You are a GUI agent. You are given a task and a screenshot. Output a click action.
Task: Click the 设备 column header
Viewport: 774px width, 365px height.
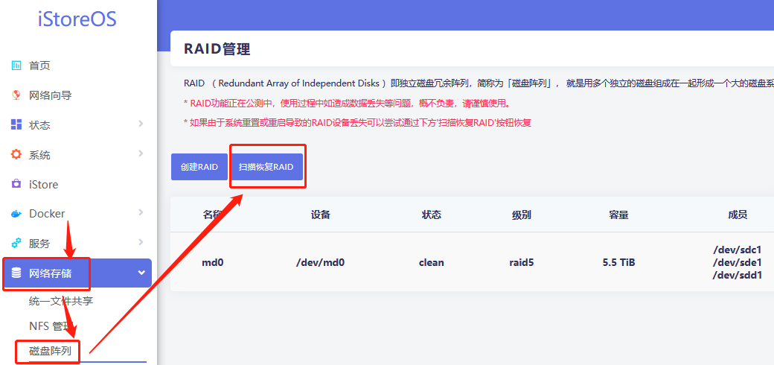320,215
